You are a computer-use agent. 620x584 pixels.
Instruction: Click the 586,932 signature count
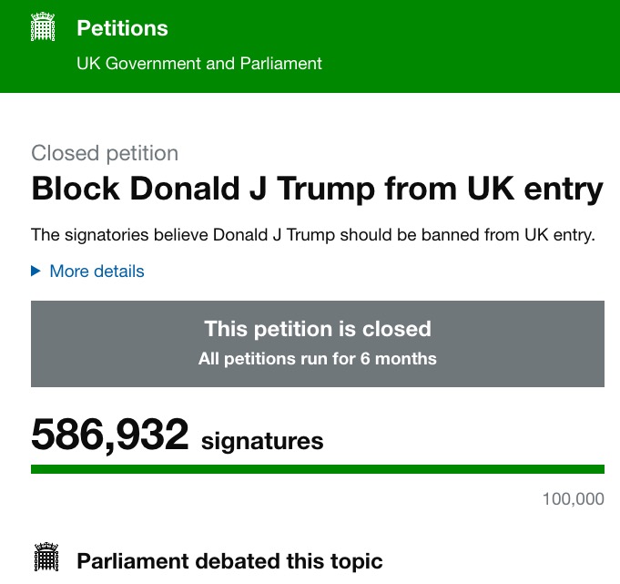point(110,435)
